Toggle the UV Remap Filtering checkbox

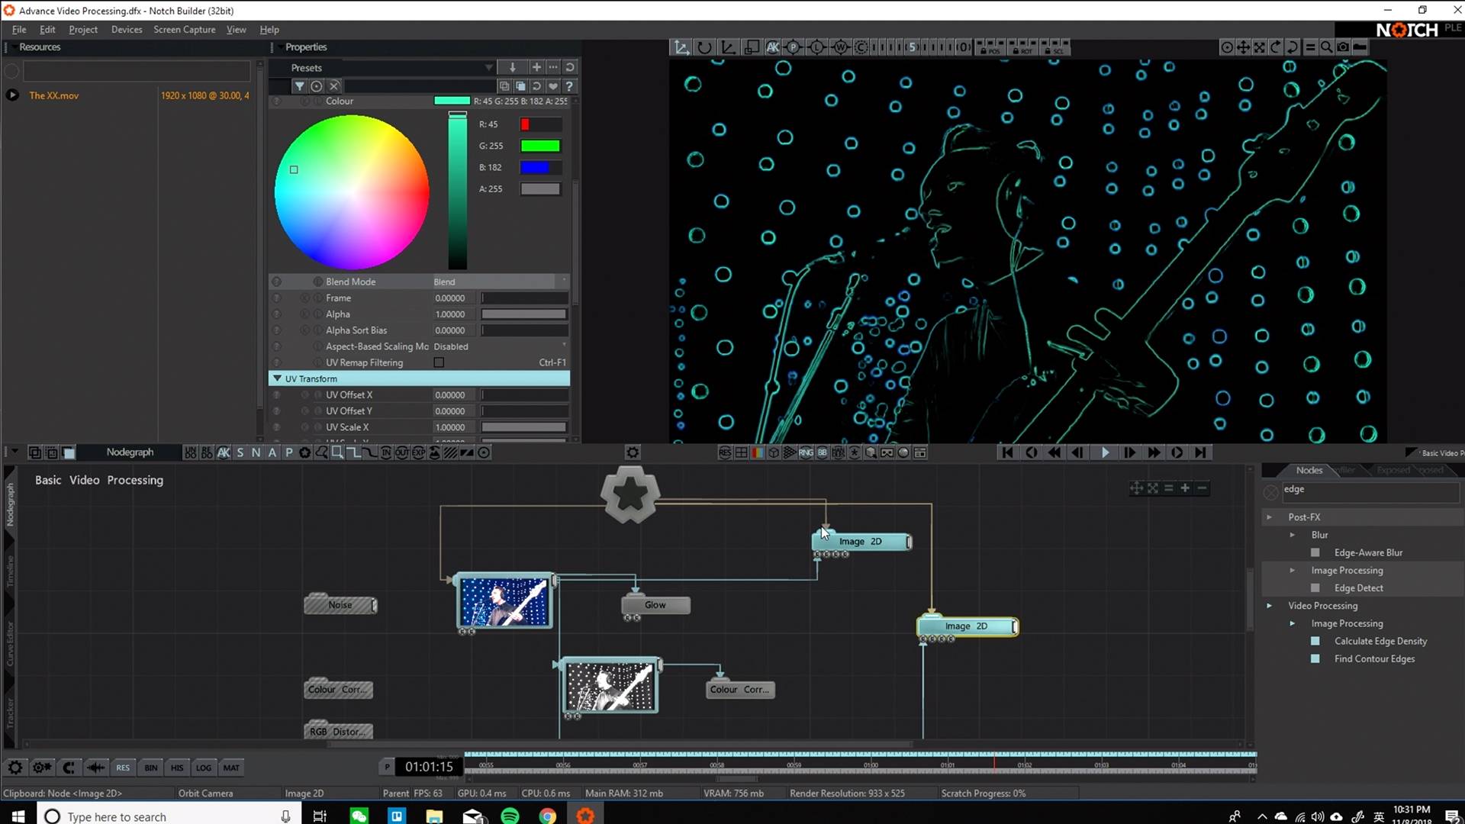[x=439, y=362]
